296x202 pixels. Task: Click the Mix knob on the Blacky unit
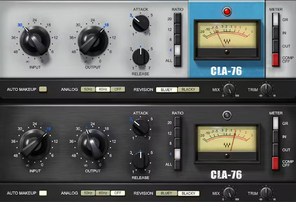coord(229,193)
